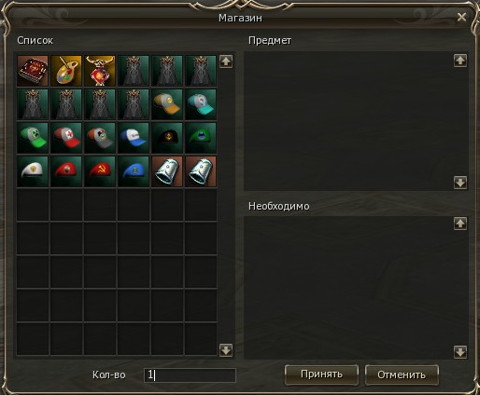
Task: Choose the green Creeper-face cap
Action: point(33,138)
